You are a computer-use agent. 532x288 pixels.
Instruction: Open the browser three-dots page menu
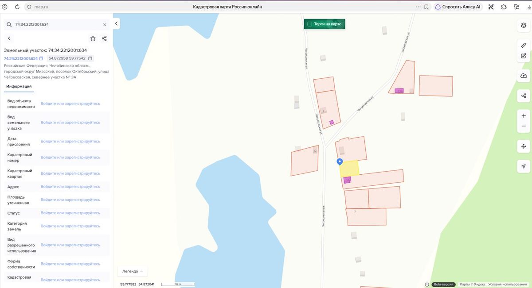point(418,7)
